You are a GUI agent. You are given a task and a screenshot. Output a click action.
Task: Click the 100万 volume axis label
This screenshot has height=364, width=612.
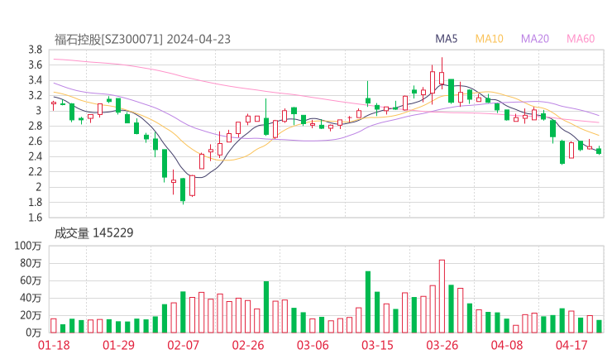coord(28,246)
